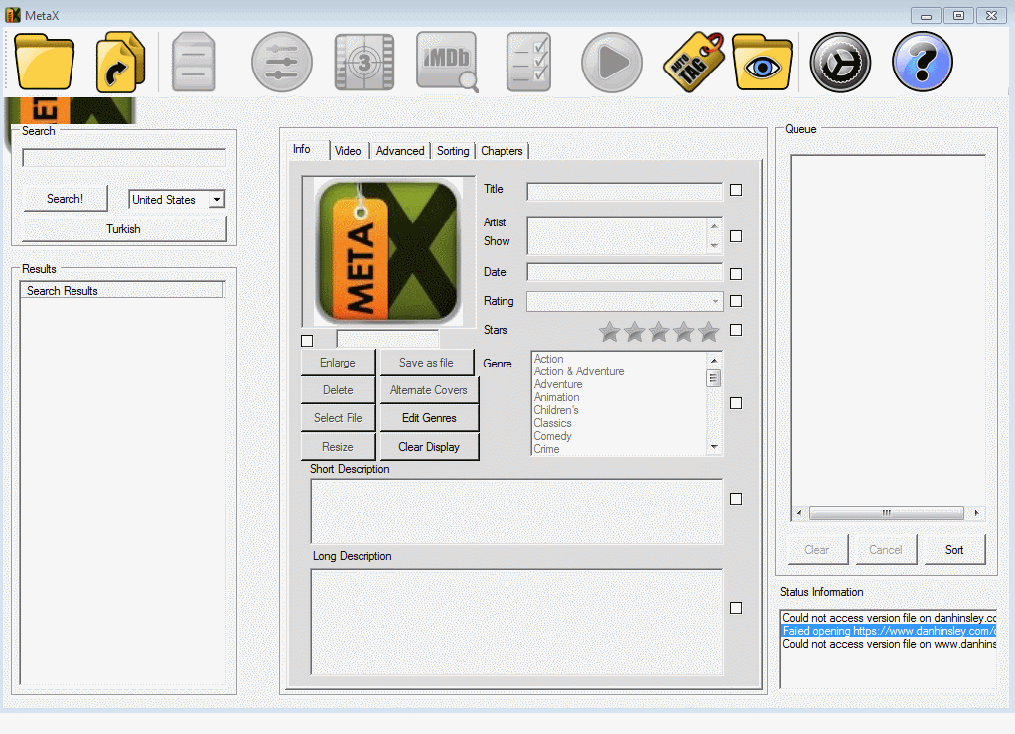Click the yellow open folder icon
The height and width of the screenshot is (734, 1015).
(45, 63)
